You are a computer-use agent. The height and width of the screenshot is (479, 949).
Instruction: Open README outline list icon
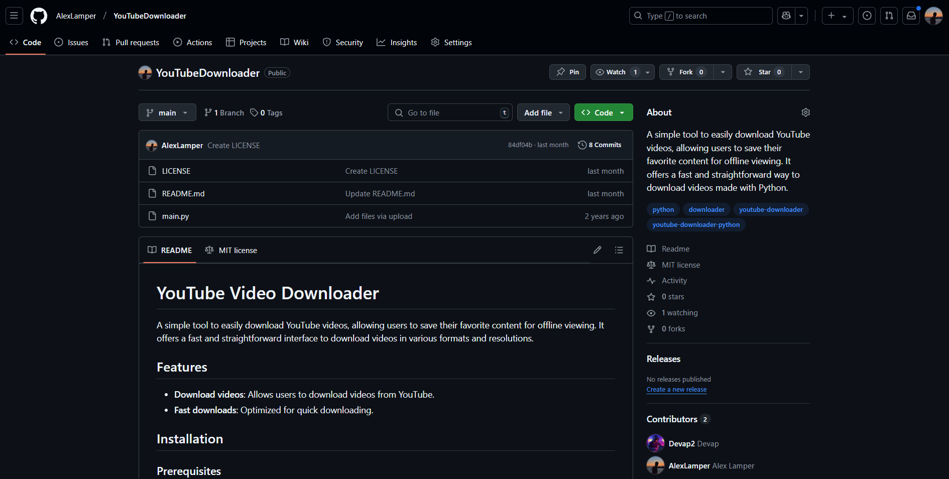coord(619,250)
